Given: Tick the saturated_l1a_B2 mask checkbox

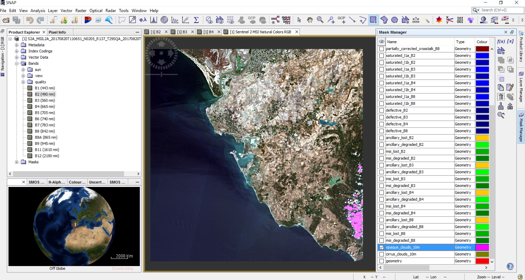Looking at the screenshot, I should 381,56.
